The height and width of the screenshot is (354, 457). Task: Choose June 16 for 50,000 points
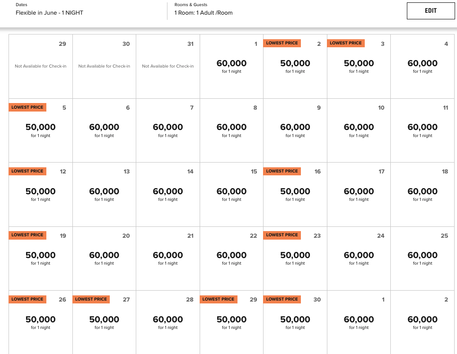pos(295,194)
